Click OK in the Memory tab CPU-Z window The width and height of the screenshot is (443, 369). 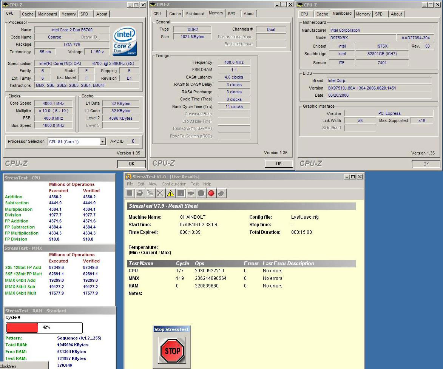[x=279, y=164]
